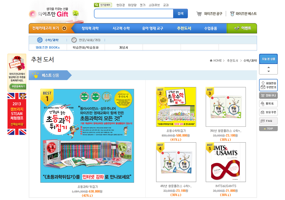This screenshot has height=200, width=285.
Task: Click the shopping cart icon for 와이즈만 공구
Action: (x=199, y=14)
